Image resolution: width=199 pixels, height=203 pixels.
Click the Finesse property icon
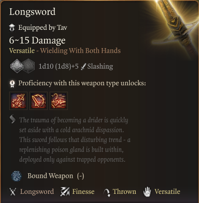pos(65,192)
